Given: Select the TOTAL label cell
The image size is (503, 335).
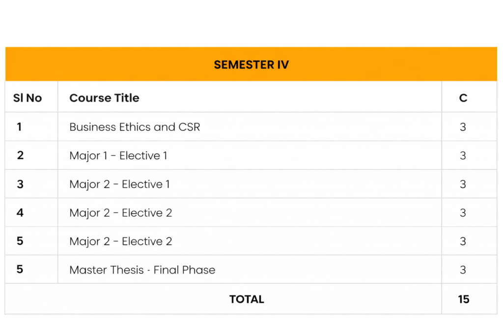Looking at the screenshot, I should click(247, 299).
